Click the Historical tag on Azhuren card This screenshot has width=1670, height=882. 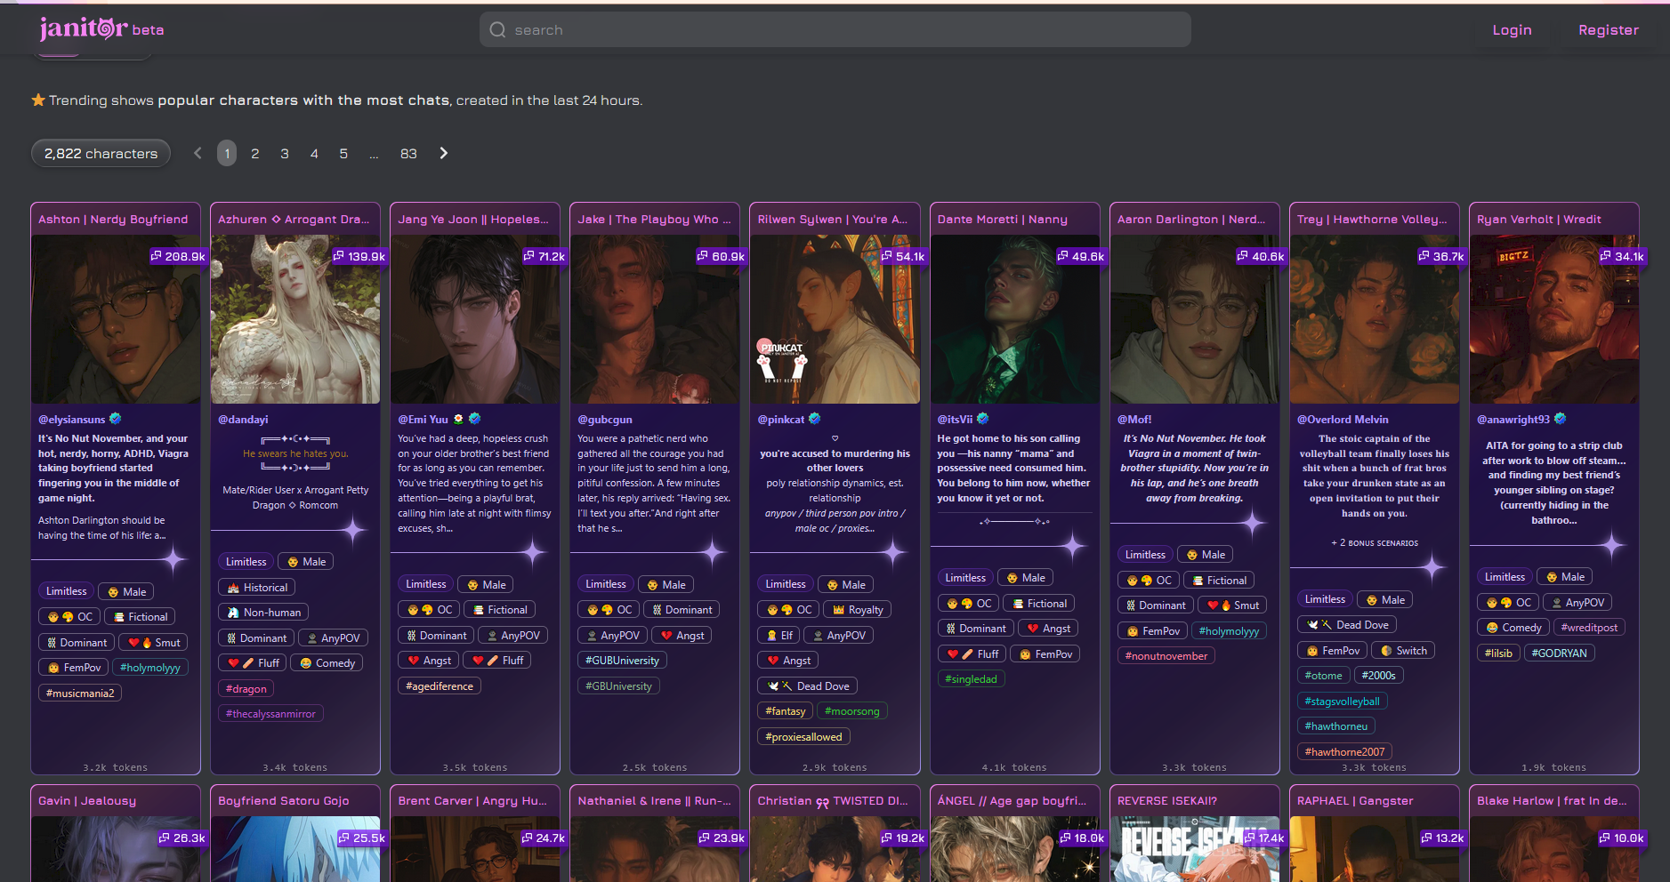[x=256, y=587]
